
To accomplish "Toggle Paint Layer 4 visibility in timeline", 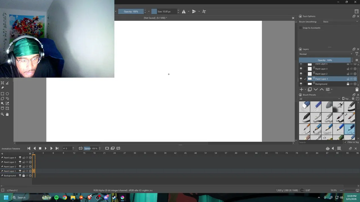I will click(20, 158).
